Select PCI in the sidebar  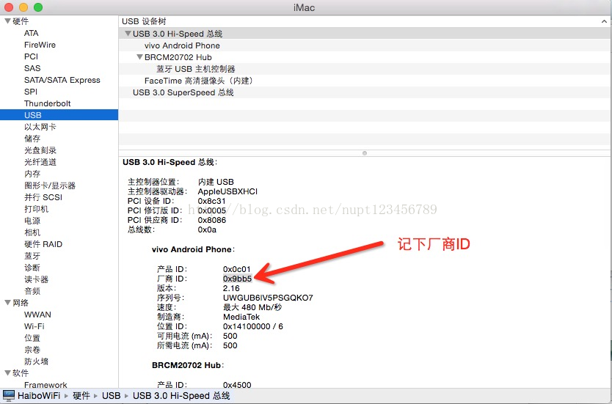(x=31, y=56)
